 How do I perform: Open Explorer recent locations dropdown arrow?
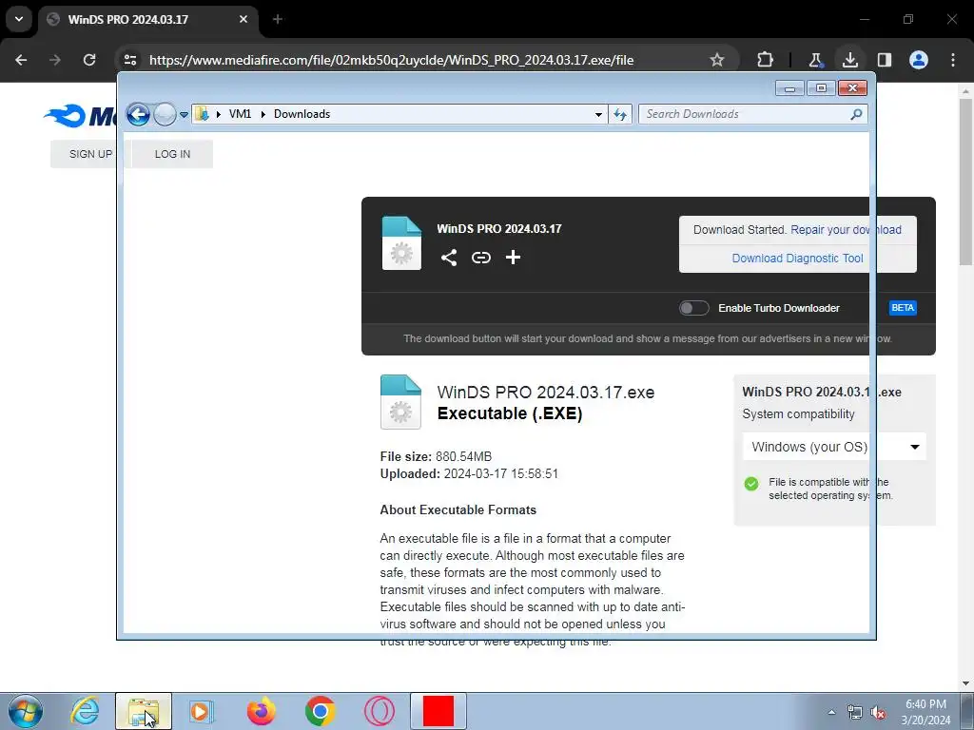point(184,115)
